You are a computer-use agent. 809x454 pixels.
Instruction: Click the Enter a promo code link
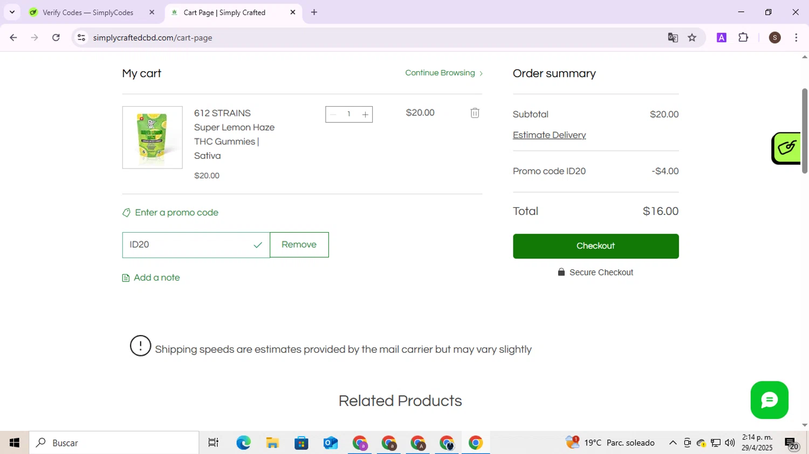[x=170, y=213]
